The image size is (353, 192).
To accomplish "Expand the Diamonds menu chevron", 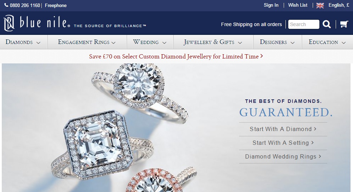I will [38, 43].
